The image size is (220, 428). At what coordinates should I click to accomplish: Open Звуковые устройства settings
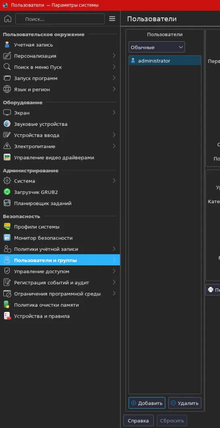coord(60,124)
